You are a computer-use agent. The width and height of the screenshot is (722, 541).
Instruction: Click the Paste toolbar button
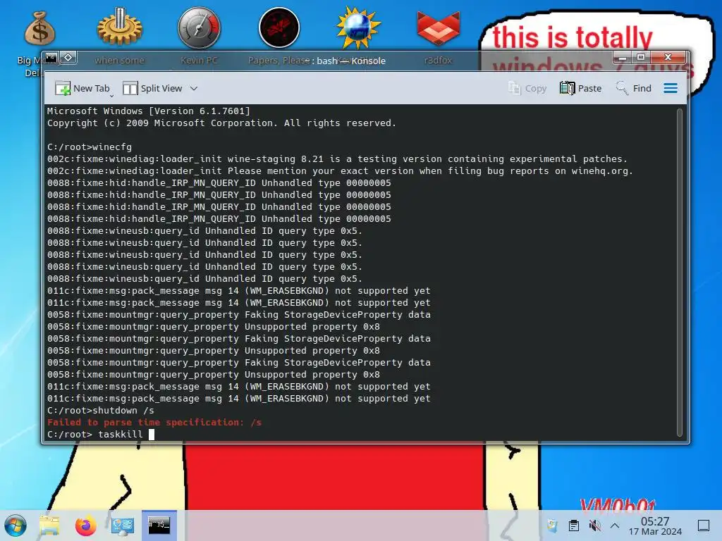point(581,88)
